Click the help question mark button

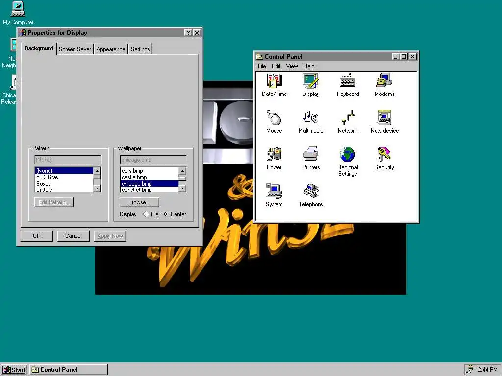click(188, 33)
